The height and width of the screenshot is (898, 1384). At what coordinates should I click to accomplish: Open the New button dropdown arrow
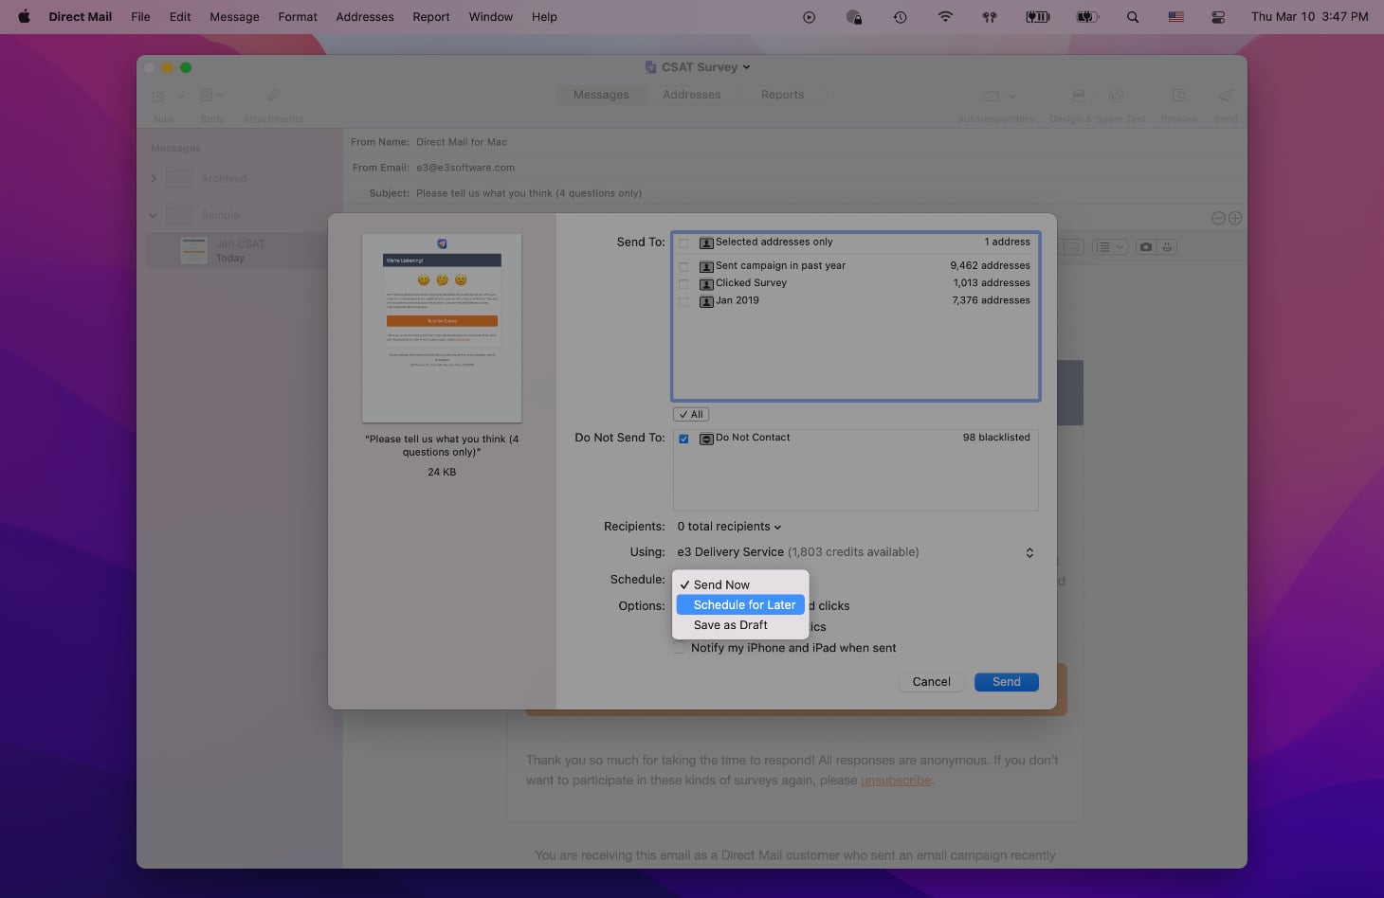[x=180, y=96]
